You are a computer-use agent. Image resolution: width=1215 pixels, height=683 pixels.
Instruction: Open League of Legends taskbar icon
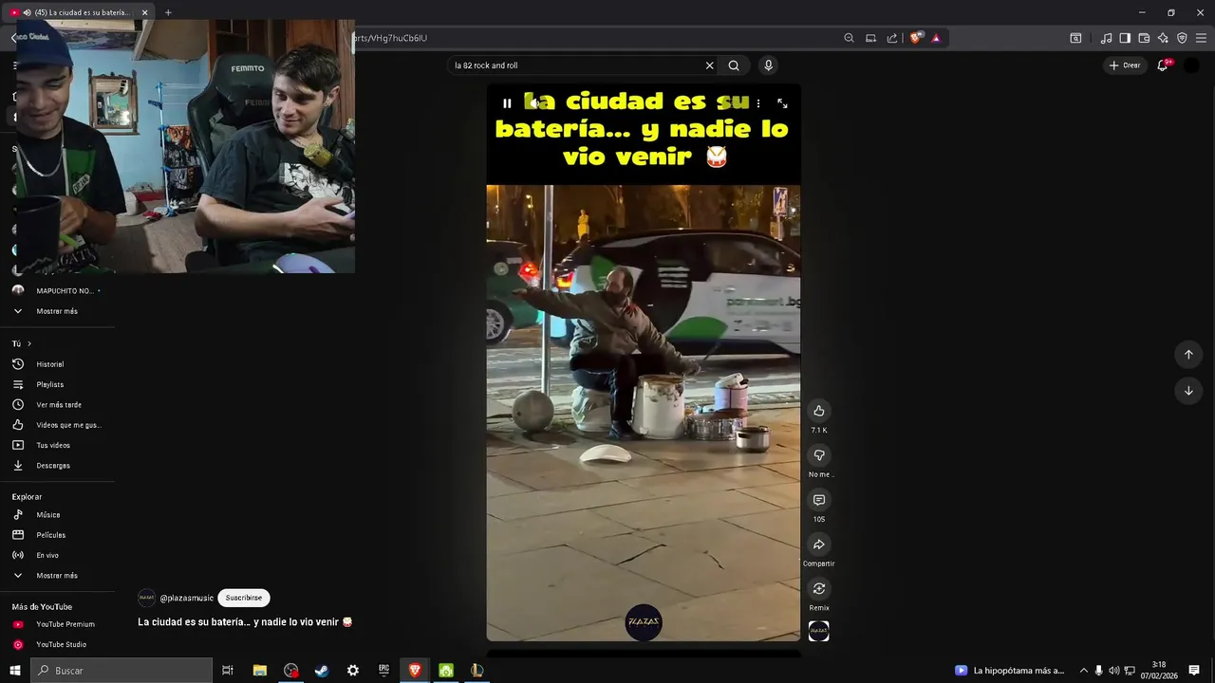(477, 671)
